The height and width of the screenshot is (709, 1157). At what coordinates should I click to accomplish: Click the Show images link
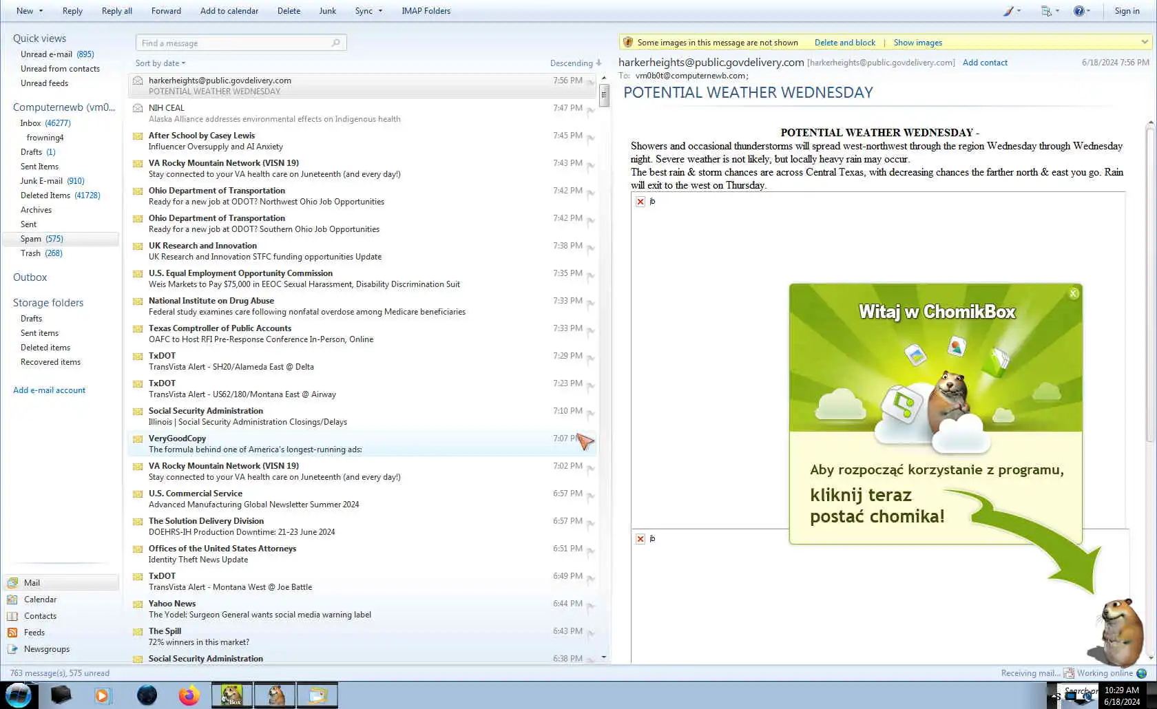pyautogui.click(x=918, y=43)
